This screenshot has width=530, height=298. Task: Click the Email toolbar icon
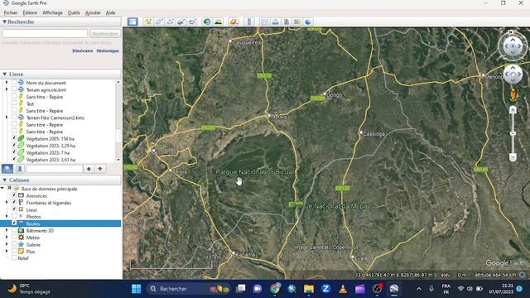(x=264, y=22)
